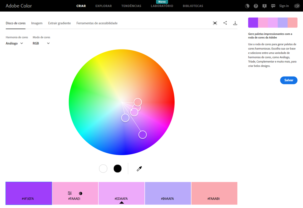Select the #B9AAFA color swatch
This screenshot has width=303, height=208.
(x=168, y=193)
